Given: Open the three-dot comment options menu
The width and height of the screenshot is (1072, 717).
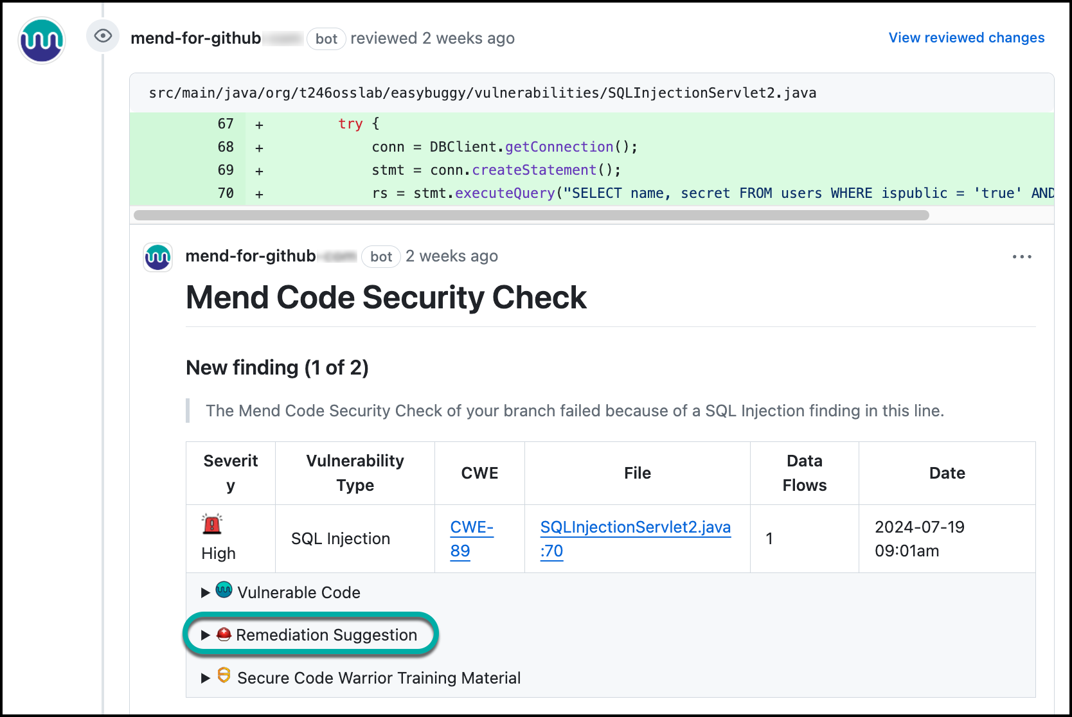Looking at the screenshot, I should pyautogui.click(x=1021, y=257).
